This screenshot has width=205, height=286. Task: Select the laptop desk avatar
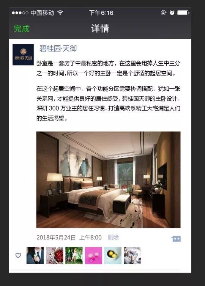click(x=132, y=255)
